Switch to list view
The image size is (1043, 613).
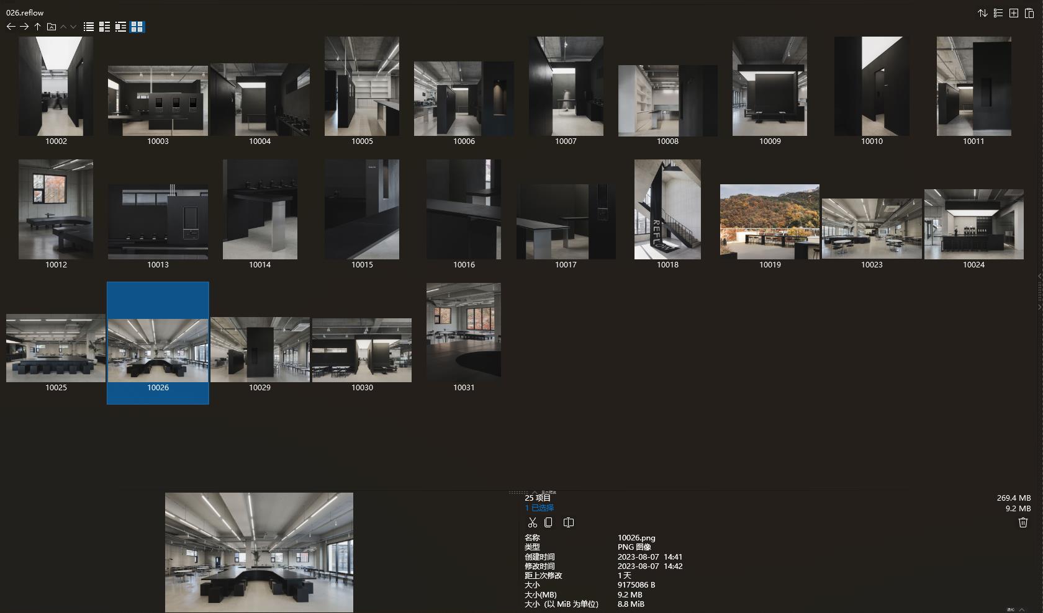pyautogui.click(x=88, y=27)
